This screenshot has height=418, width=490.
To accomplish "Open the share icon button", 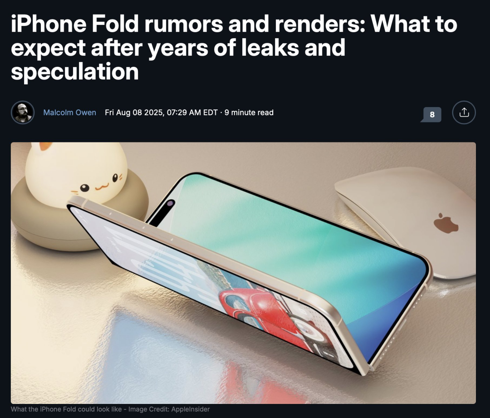I will pos(464,113).
